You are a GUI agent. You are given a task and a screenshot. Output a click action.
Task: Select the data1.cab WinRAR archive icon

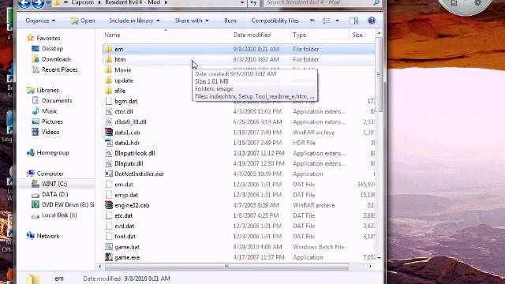tap(109, 133)
